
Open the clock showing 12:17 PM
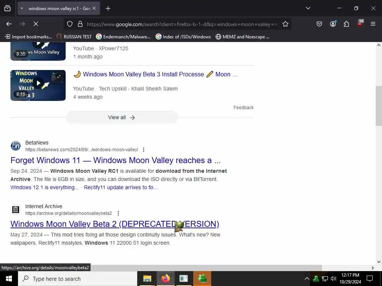pyautogui.click(x=350, y=279)
